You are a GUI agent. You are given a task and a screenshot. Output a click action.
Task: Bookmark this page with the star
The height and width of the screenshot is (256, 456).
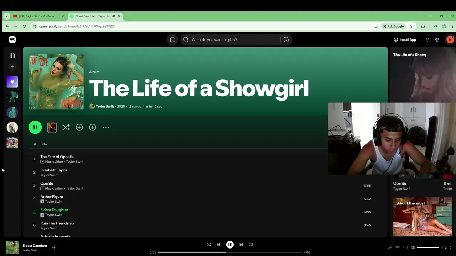coord(411,26)
